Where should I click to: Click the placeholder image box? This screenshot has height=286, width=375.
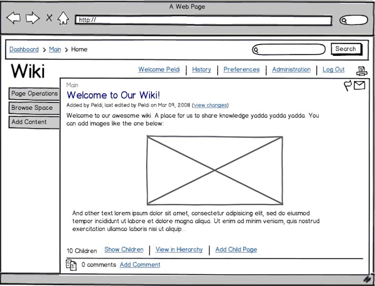click(215, 170)
